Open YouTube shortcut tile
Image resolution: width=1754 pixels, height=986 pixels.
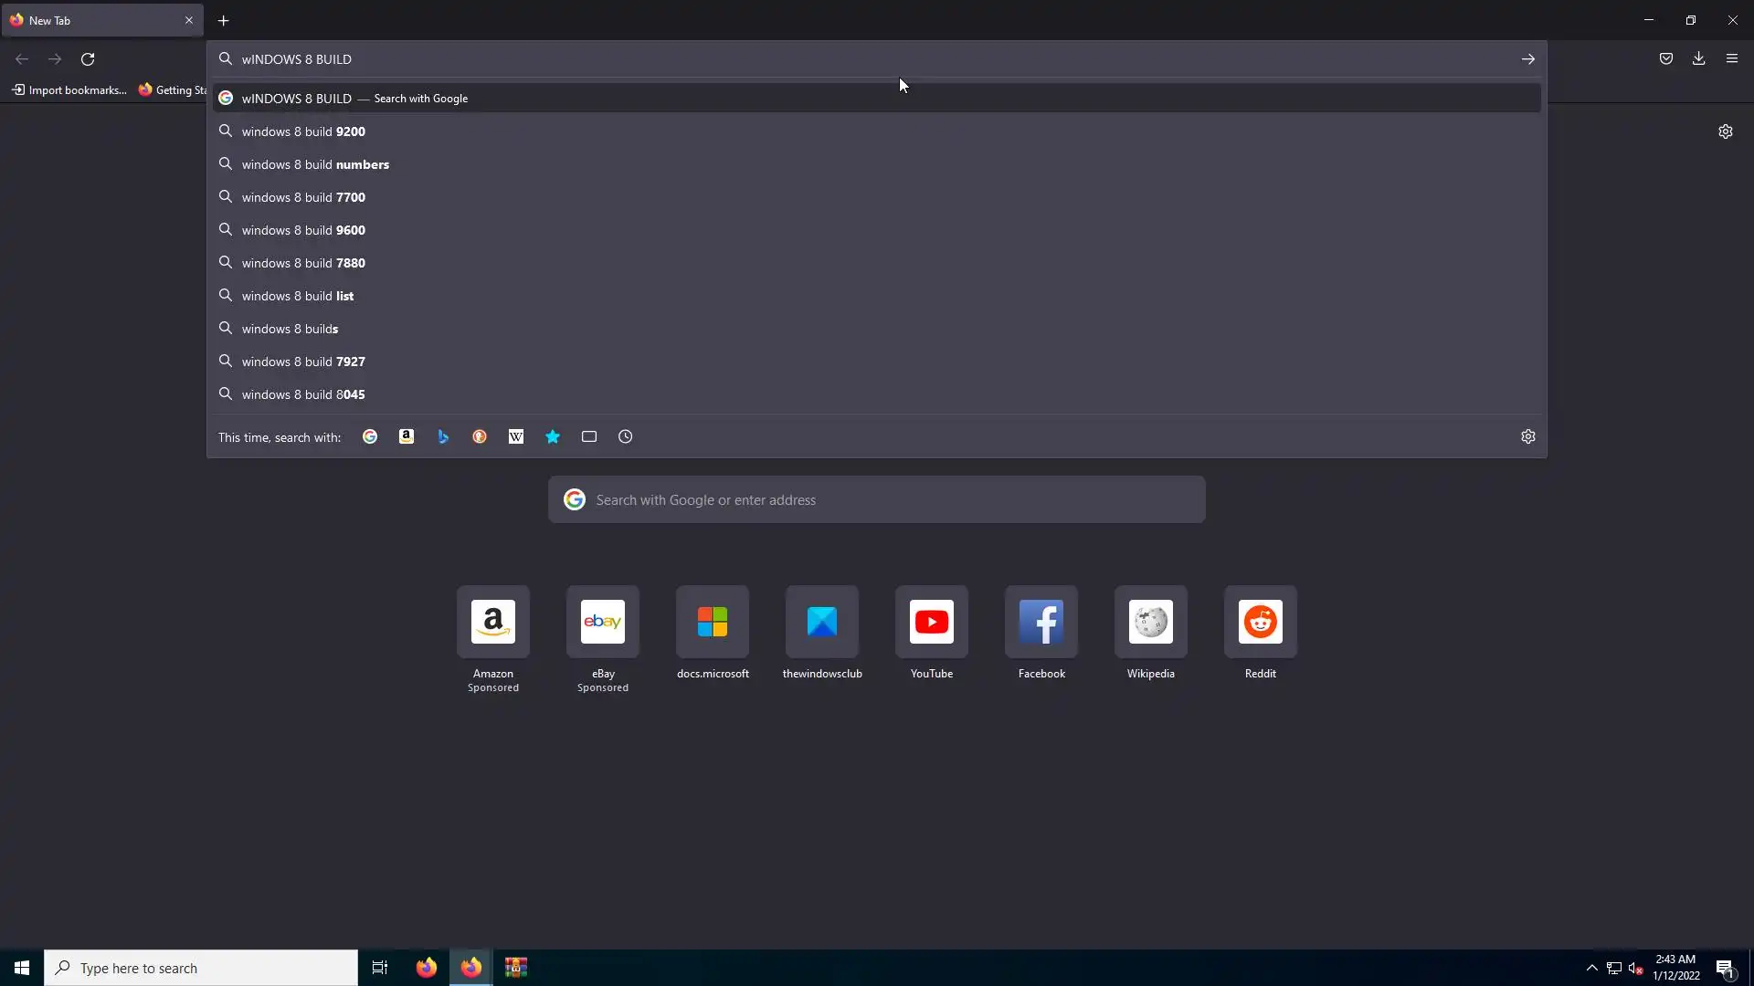(x=932, y=623)
